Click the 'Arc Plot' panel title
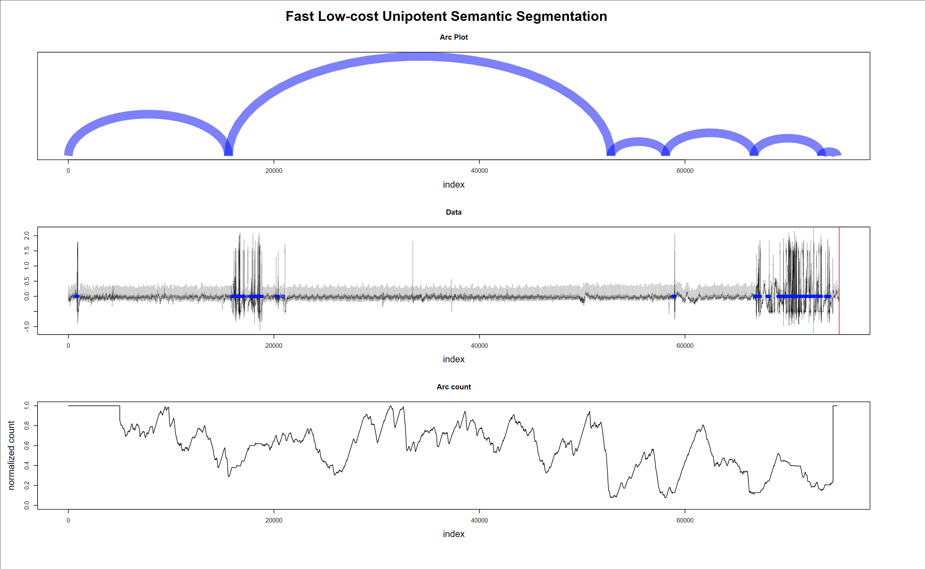Screen dimensions: 925x569 point(454,37)
